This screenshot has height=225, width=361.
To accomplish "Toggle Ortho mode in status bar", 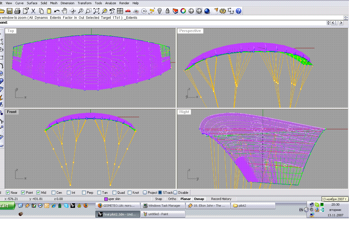I will tap(172, 199).
